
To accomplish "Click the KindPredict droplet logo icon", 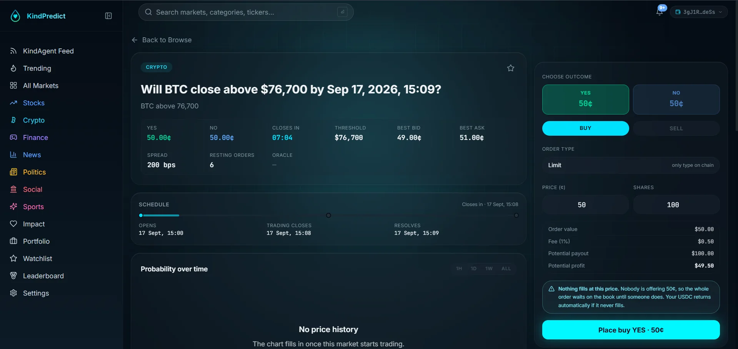I will tap(15, 16).
